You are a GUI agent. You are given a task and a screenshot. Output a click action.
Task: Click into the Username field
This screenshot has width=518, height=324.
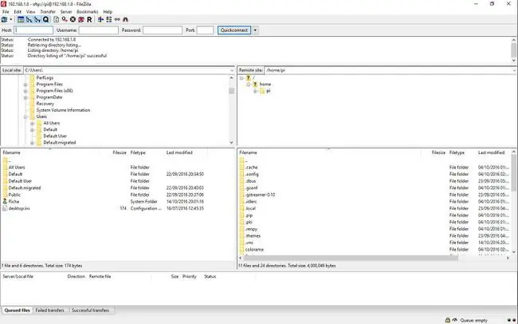click(x=99, y=30)
